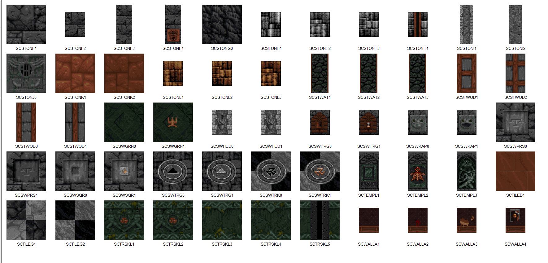Select the SCSWTRK0 rune circle texture

point(271,171)
